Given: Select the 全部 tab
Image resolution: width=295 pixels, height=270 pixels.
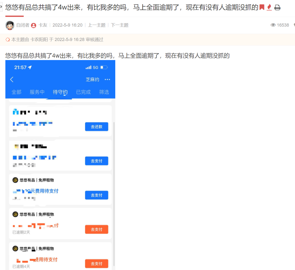Looking at the screenshot, I should [16, 92].
